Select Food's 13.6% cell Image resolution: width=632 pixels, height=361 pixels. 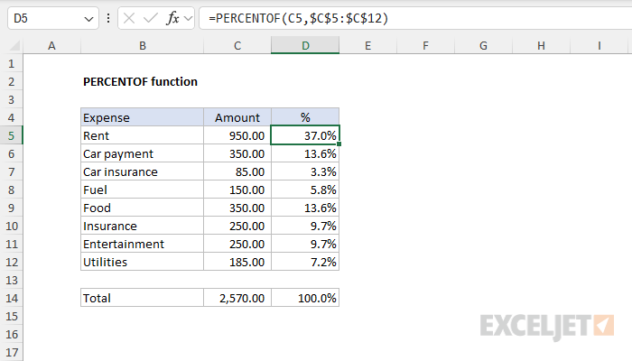[x=305, y=208]
